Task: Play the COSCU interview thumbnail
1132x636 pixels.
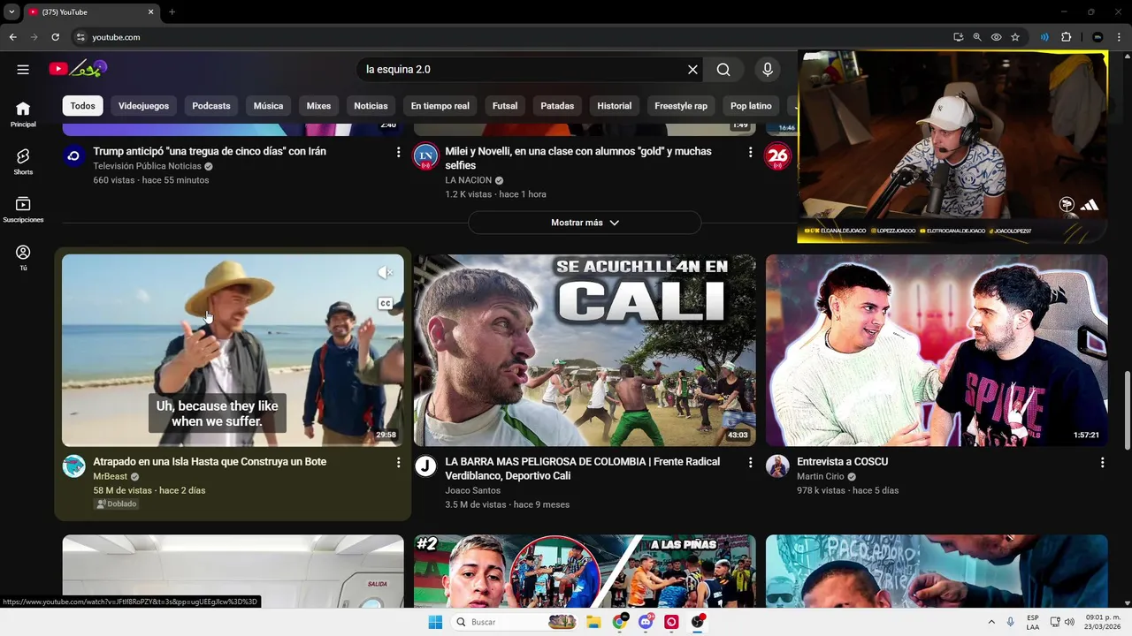Action: click(x=937, y=351)
